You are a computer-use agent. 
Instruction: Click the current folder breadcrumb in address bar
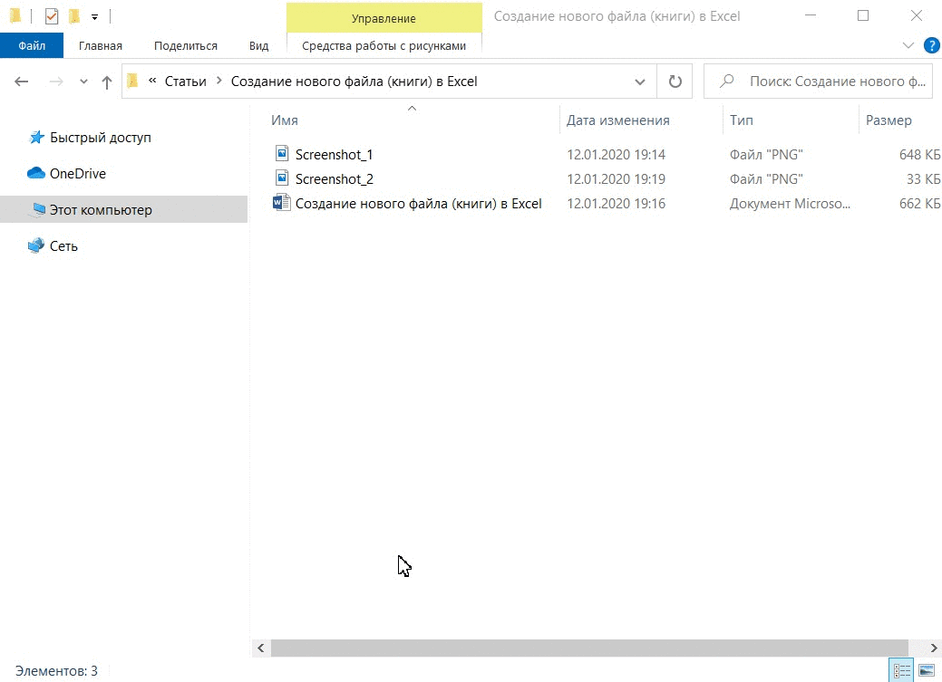point(354,82)
